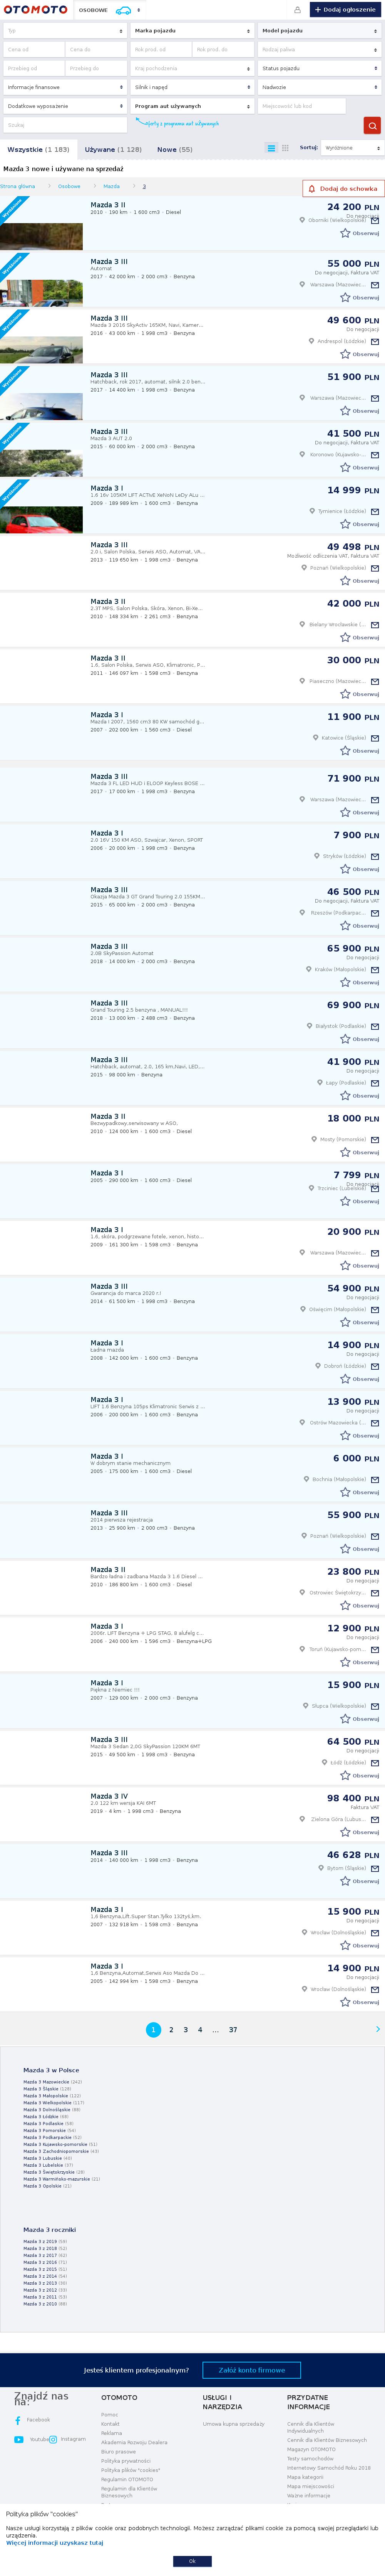Click the envelope icon on the 14 999 PLN listing
Image resolution: width=385 pixels, height=2576 pixels.
tap(375, 511)
